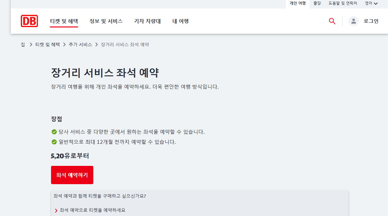Select the 출장 tab
Viewport: 388px width, 216px height.
click(x=317, y=3)
